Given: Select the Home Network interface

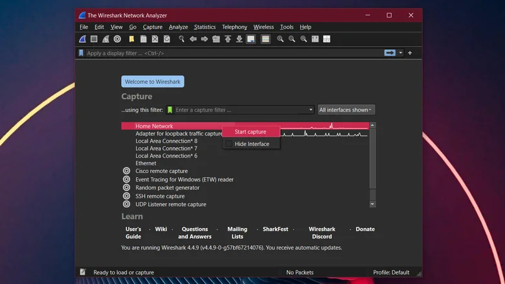Looking at the screenshot, I should [x=245, y=126].
